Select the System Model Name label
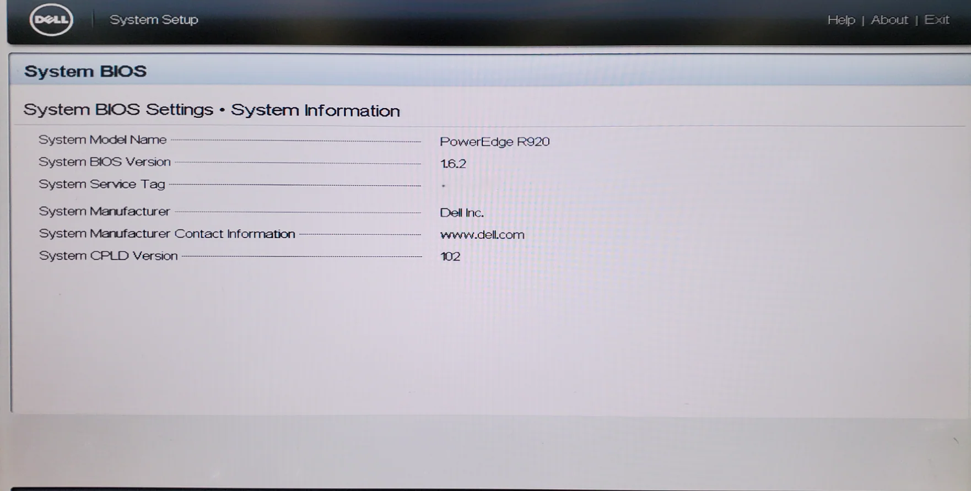The width and height of the screenshot is (971, 491). [x=103, y=140]
